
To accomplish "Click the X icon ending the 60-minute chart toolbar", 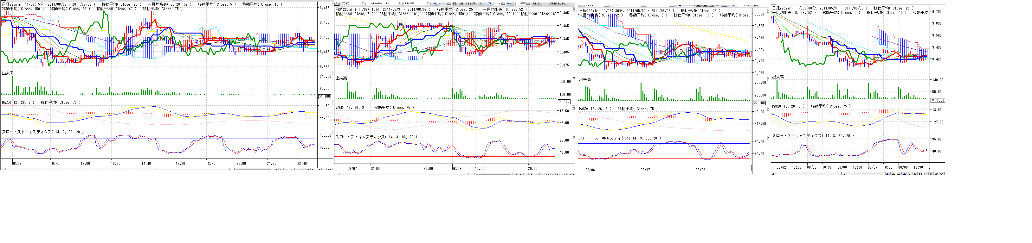I will pos(942,174).
